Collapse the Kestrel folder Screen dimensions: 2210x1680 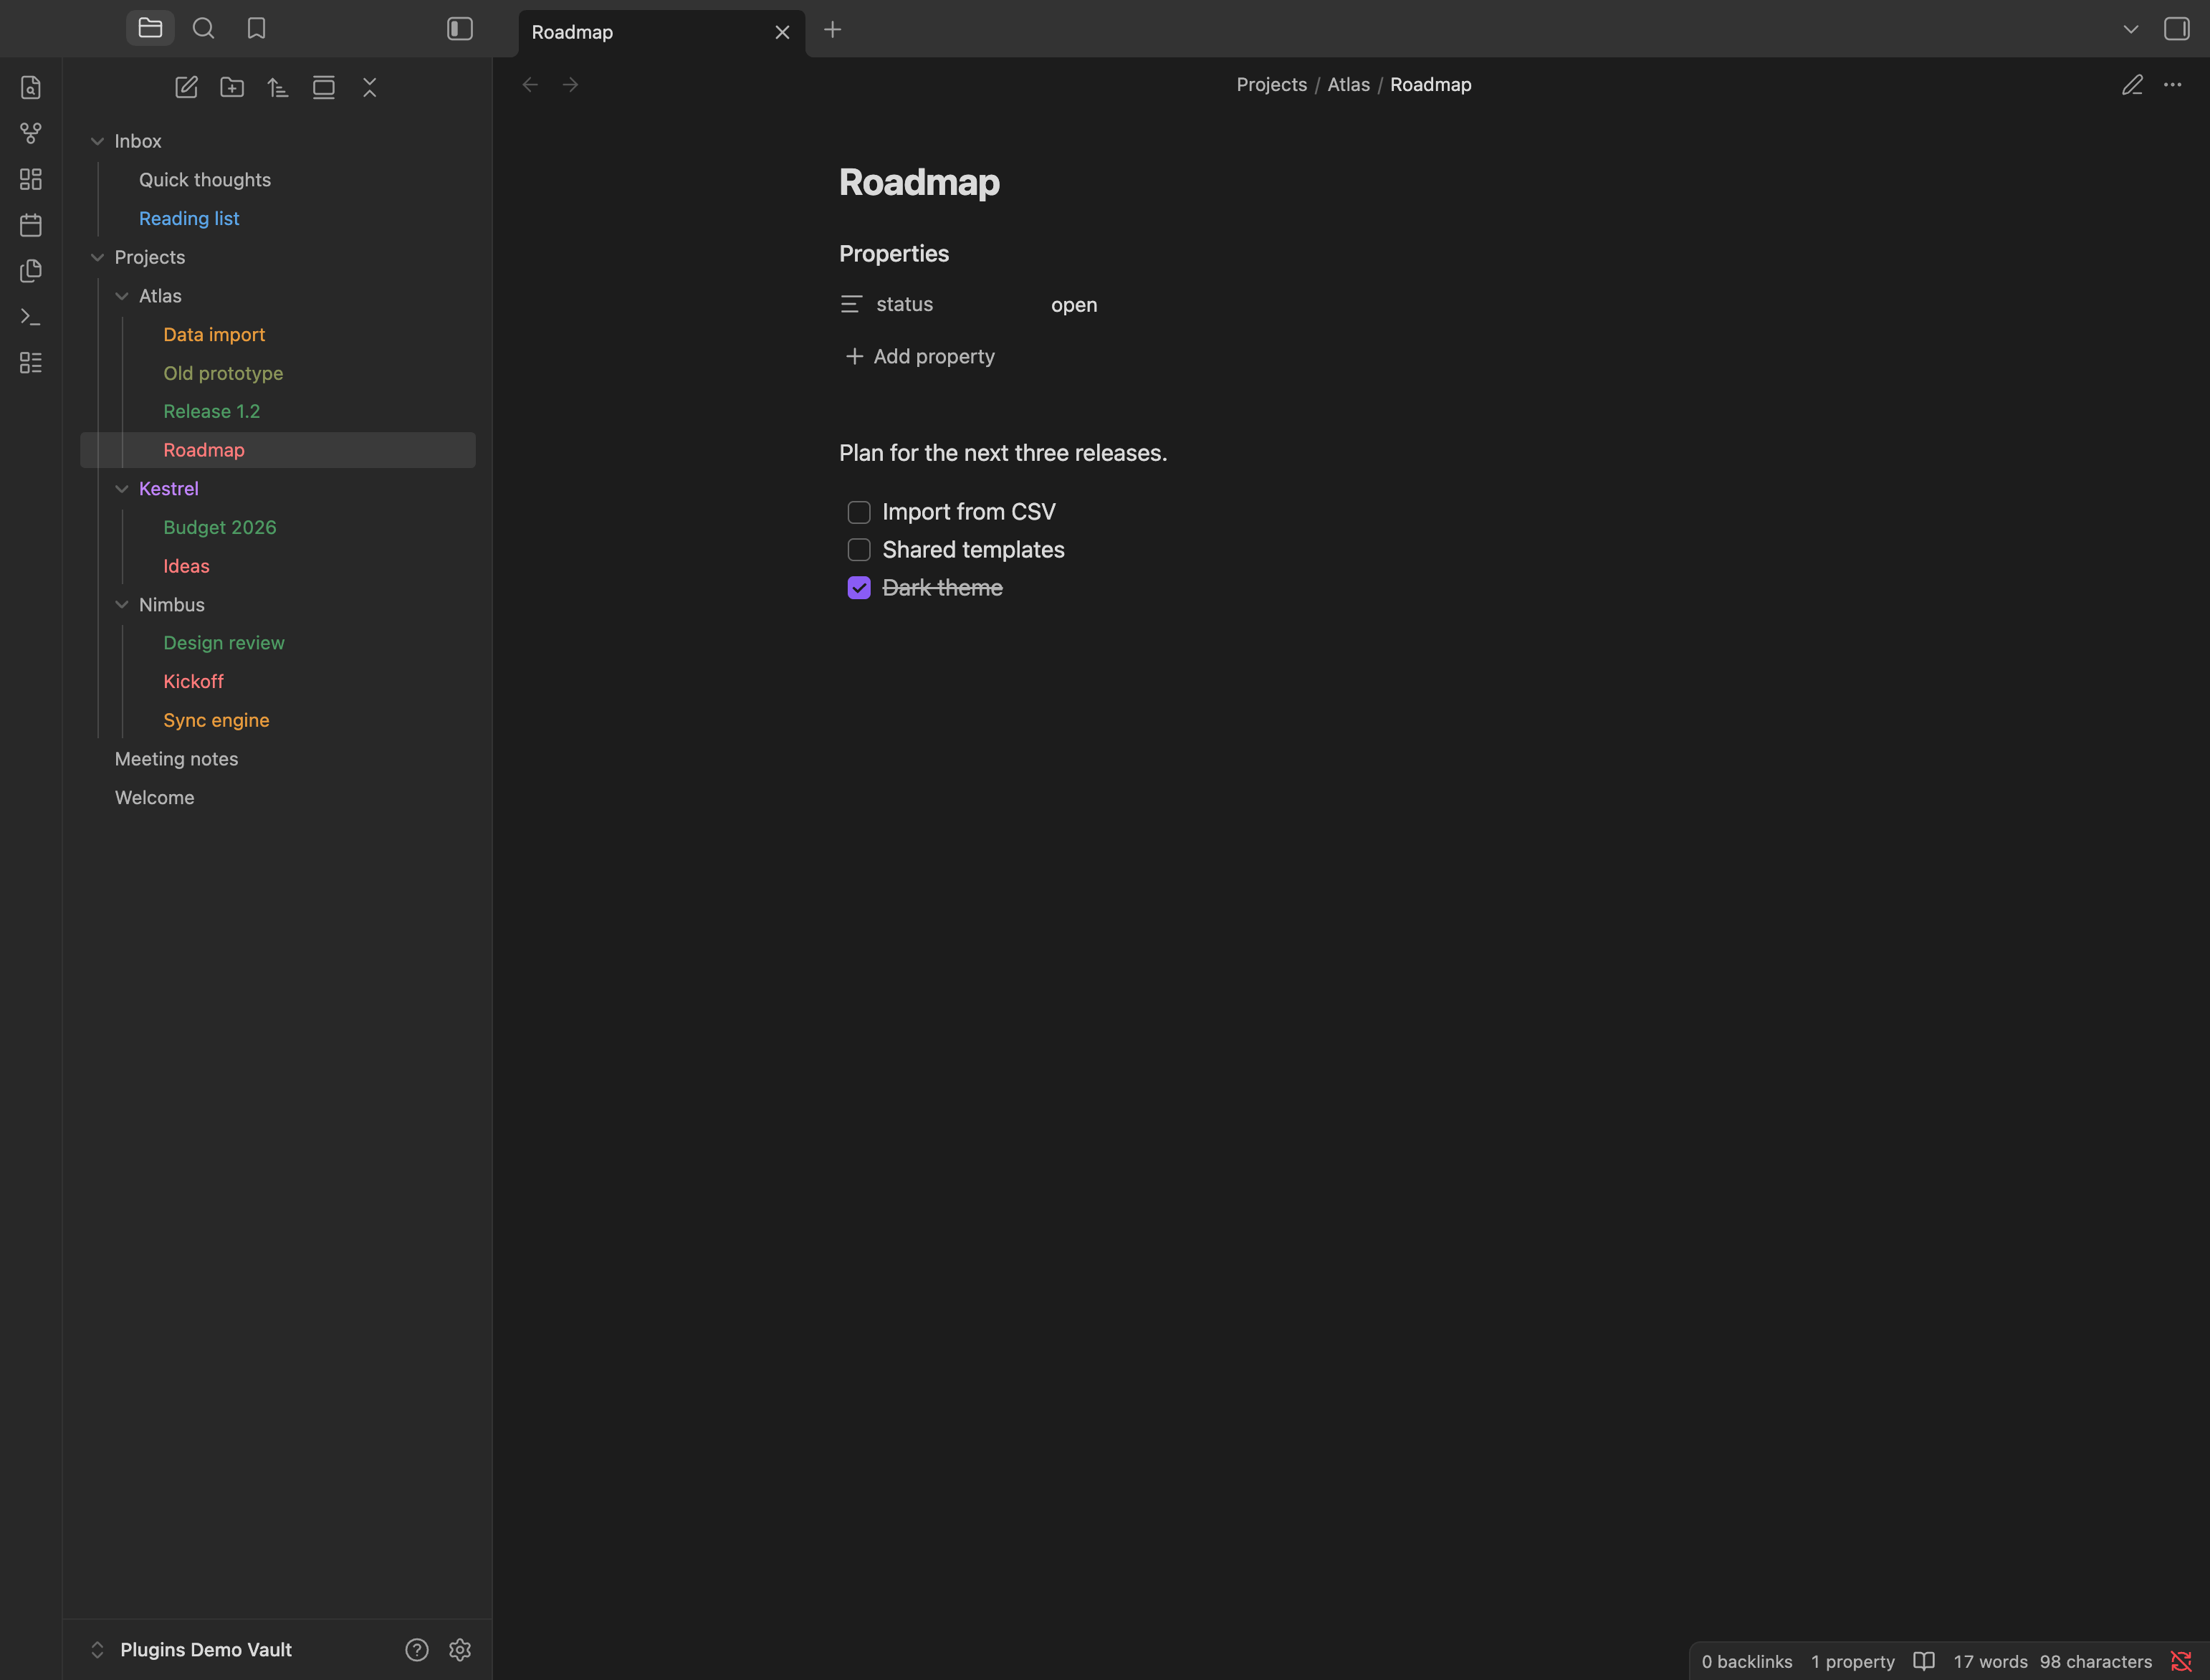pyautogui.click(x=122, y=489)
